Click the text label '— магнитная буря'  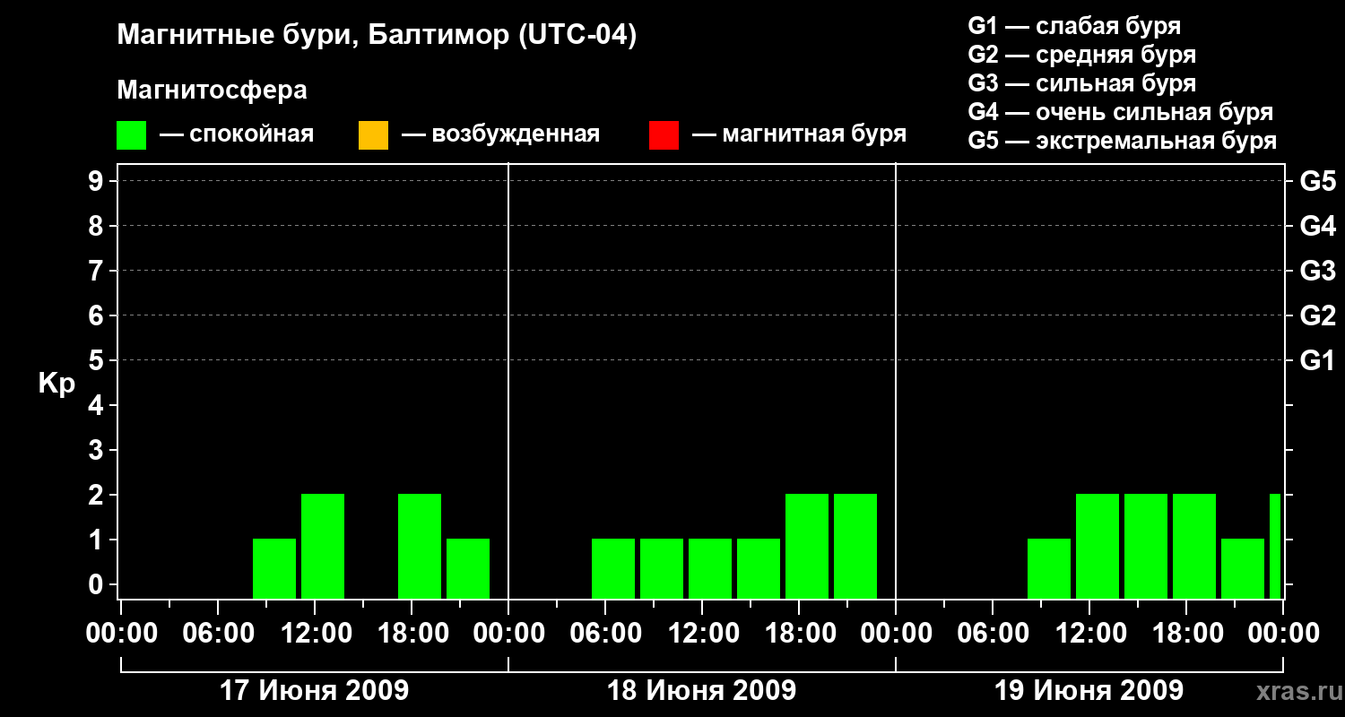point(799,134)
